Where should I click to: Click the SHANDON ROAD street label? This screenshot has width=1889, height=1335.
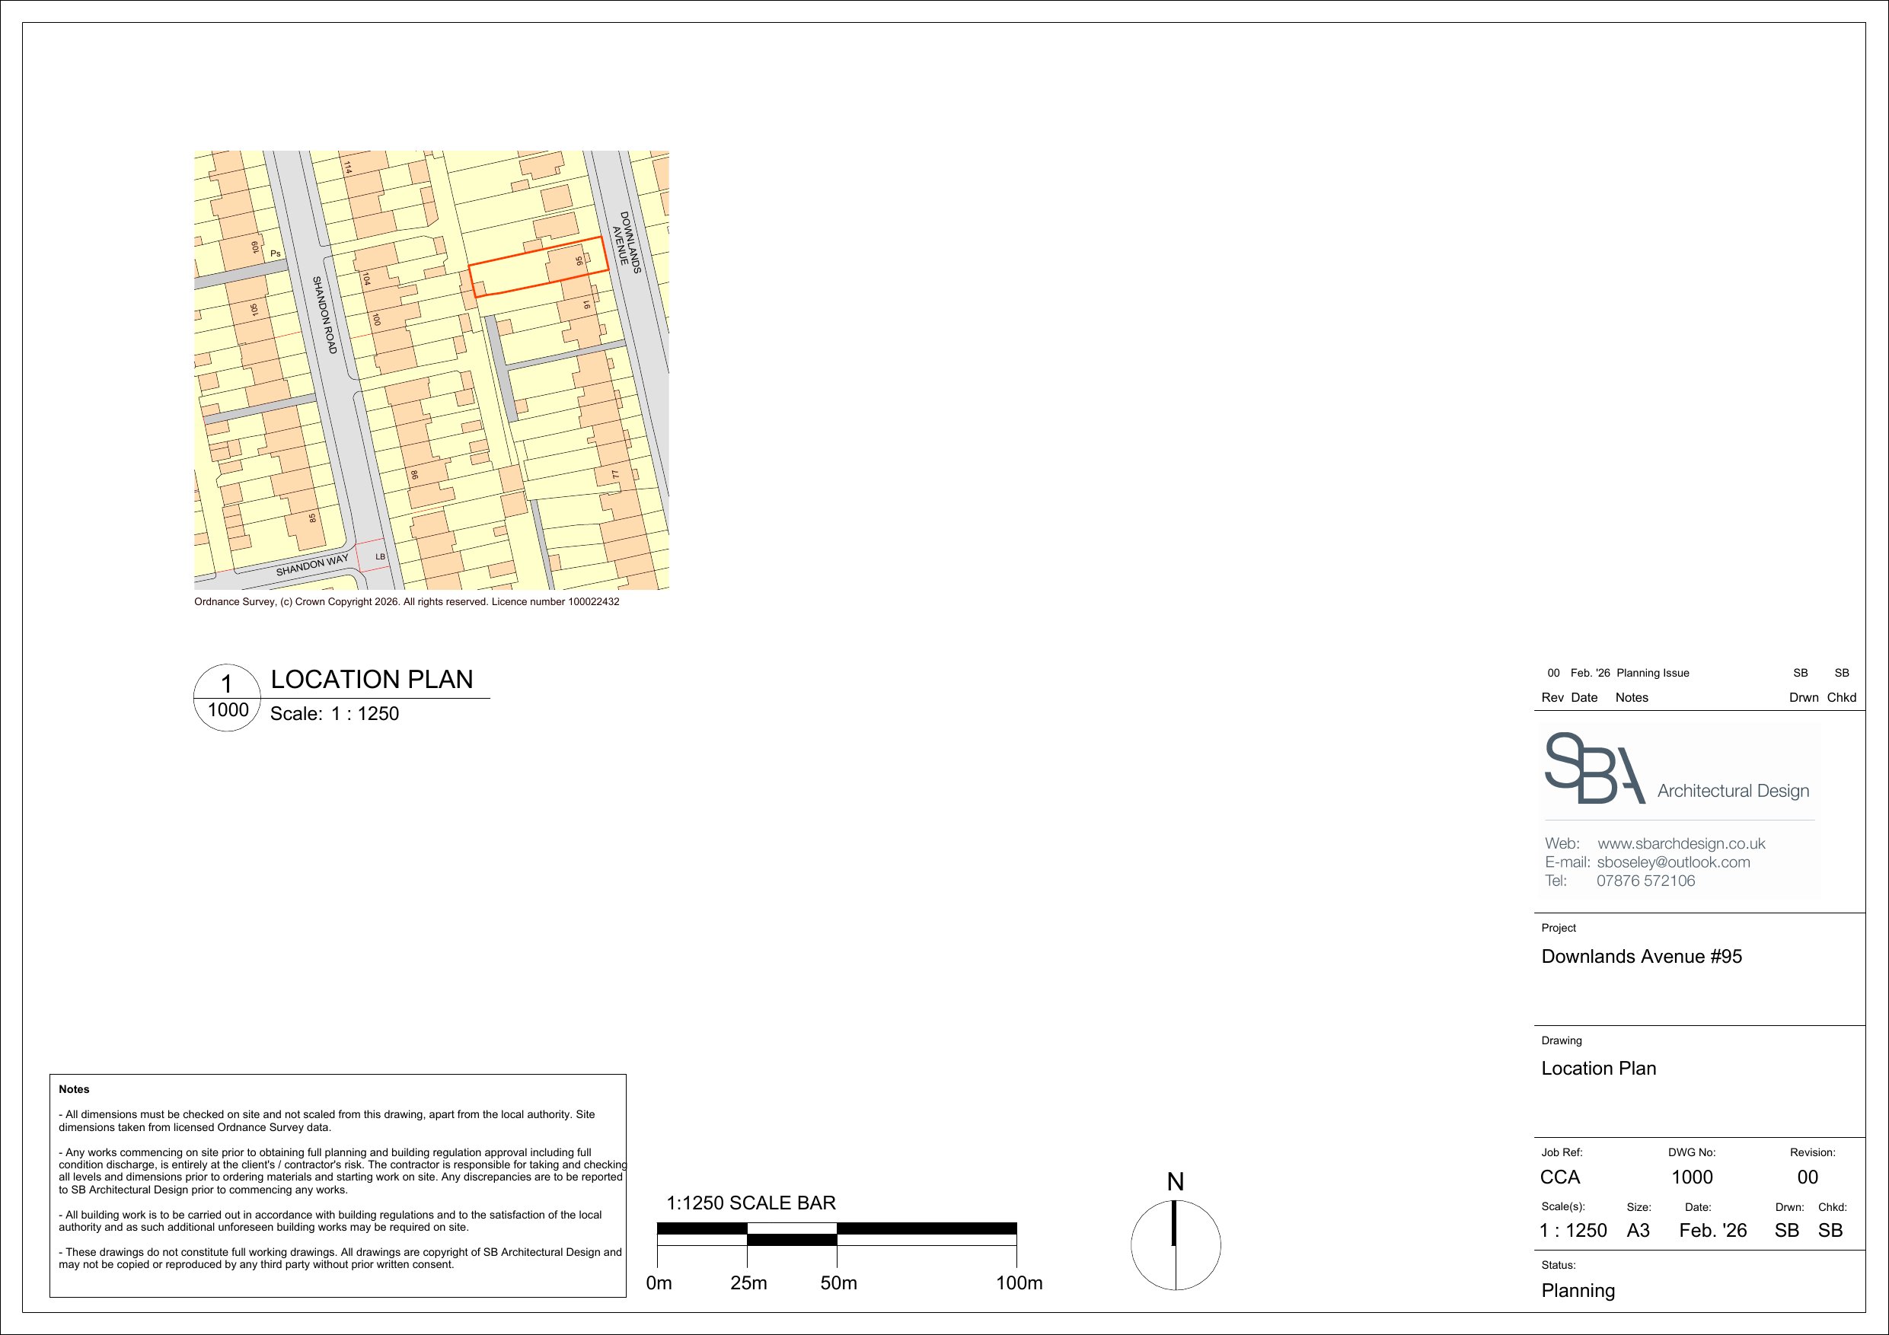pos(325,315)
